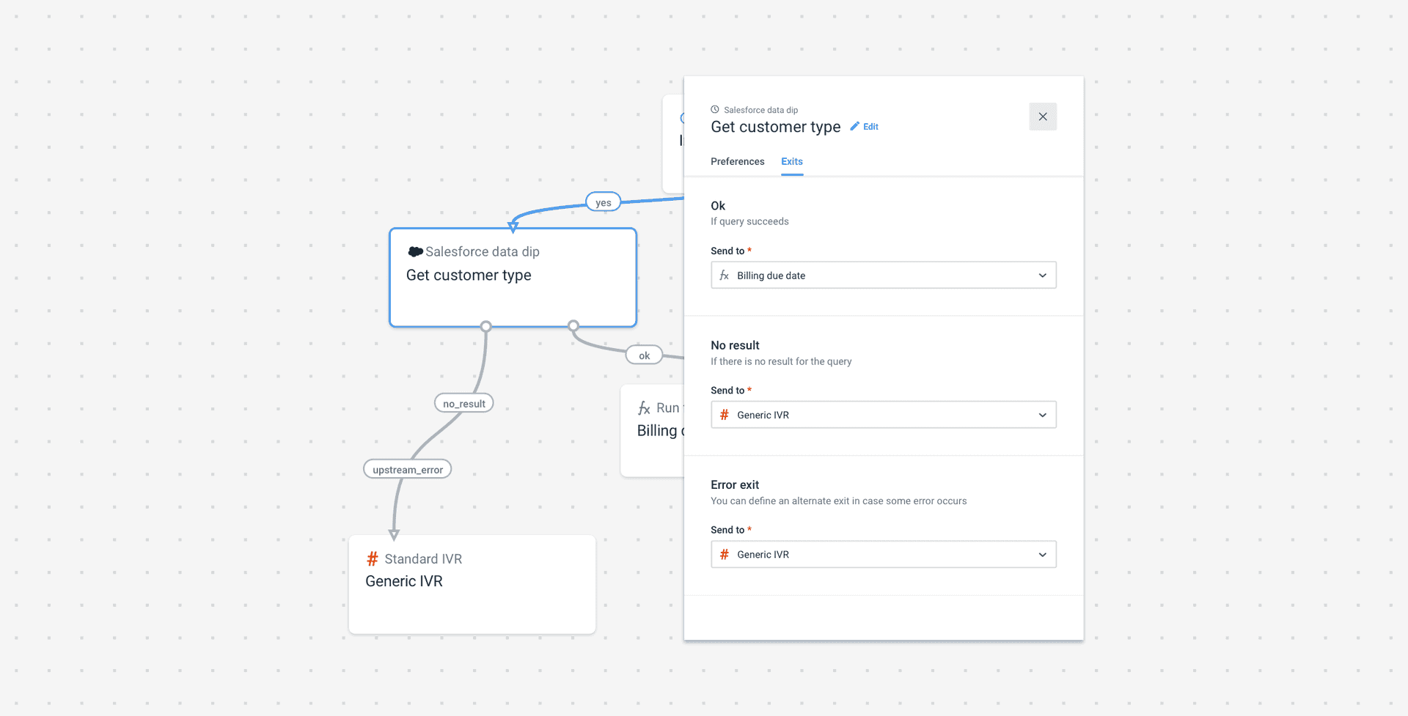Open the Billing due date Send to dropdown
The image size is (1408, 716).
[x=1042, y=275]
